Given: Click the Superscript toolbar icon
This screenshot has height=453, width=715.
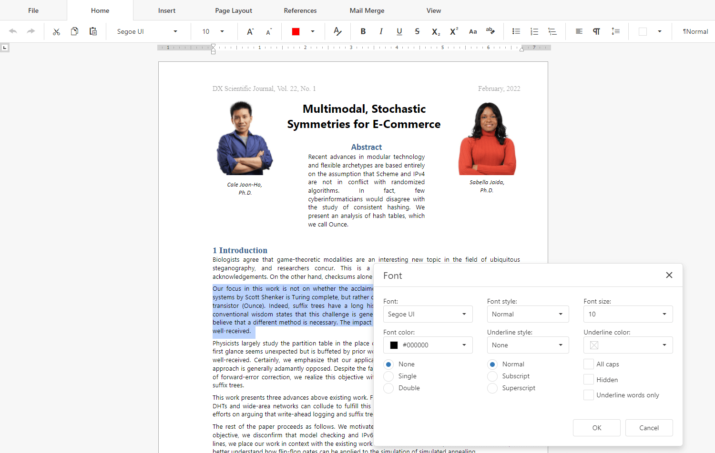Looking at the screenshot, I should (x=454, y=31).
